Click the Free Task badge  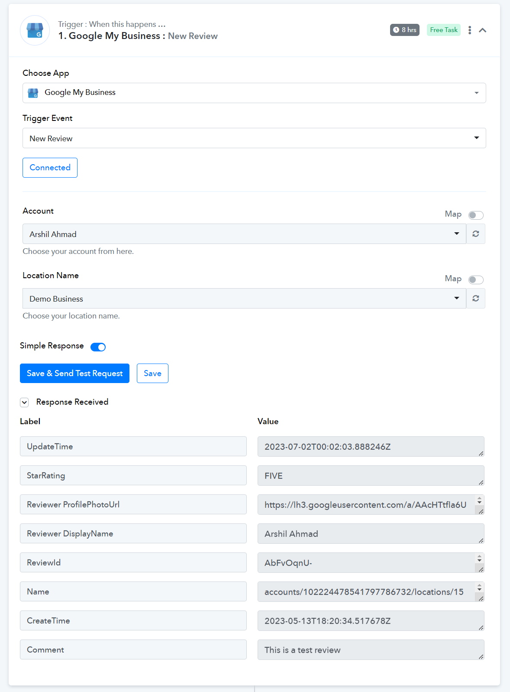click(444, 30)
